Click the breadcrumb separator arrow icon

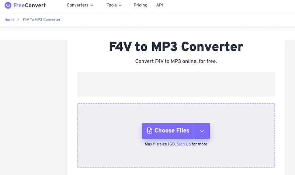coord(18,20)
